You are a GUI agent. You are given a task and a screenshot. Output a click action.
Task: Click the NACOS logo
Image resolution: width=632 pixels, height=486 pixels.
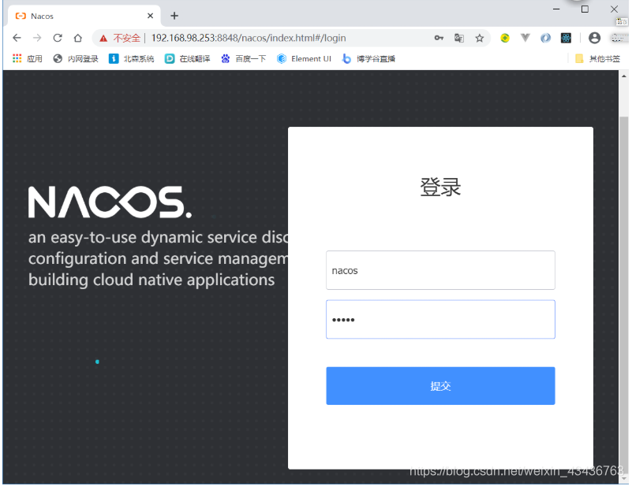pos(110,202)
